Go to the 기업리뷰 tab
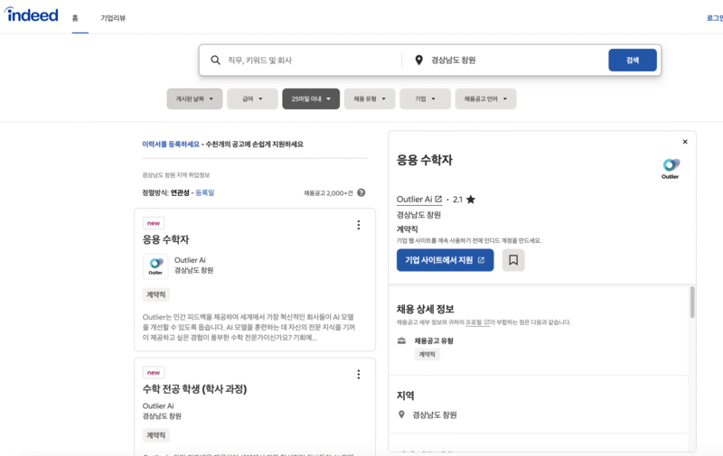723x456 pixels. (x=113, y=18)
